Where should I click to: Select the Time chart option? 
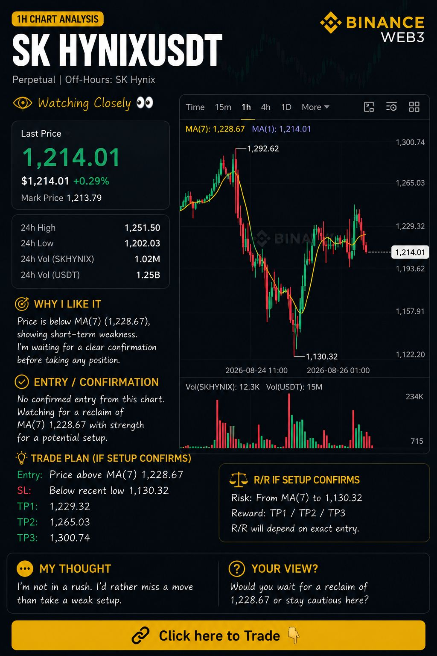tap(195, 107)
